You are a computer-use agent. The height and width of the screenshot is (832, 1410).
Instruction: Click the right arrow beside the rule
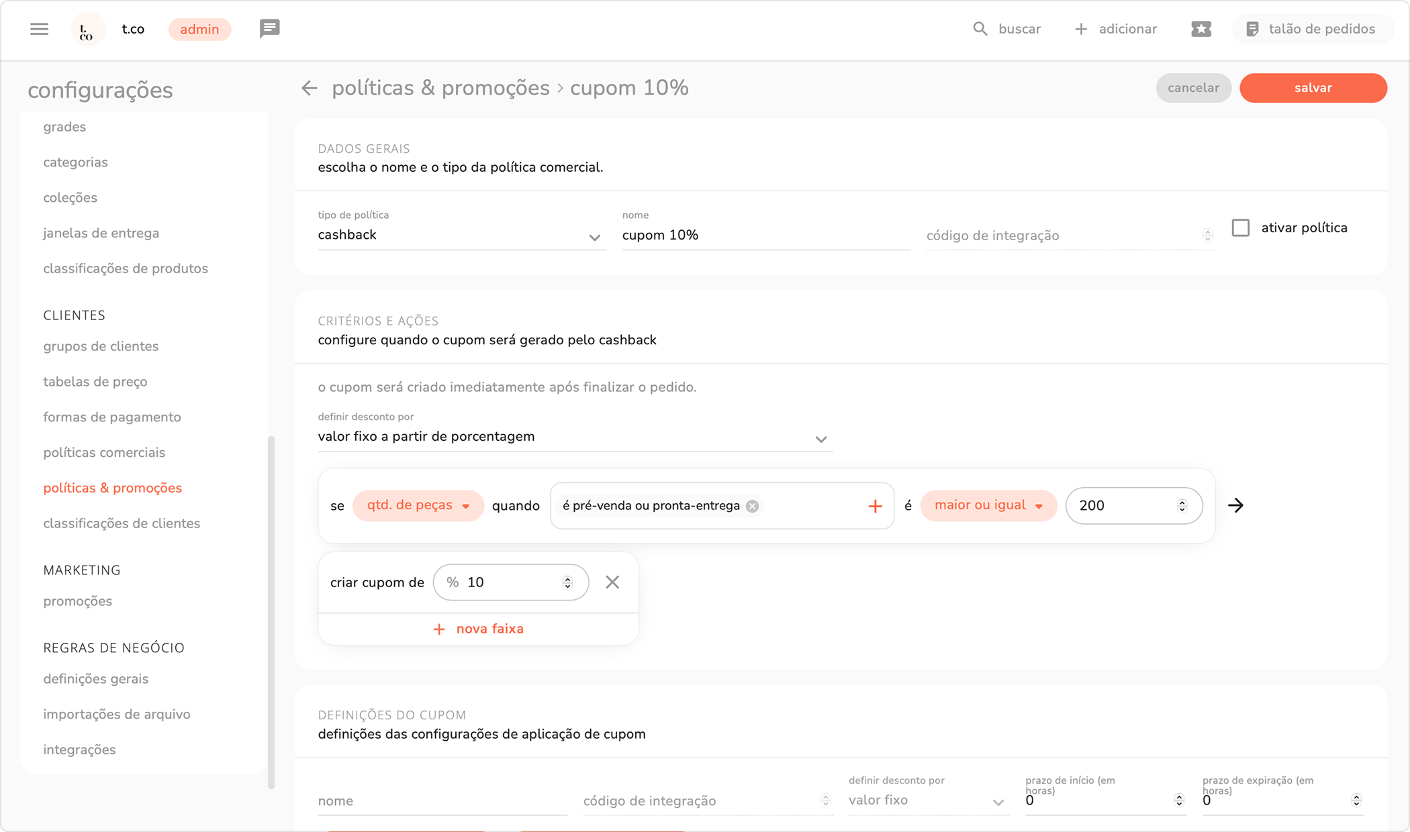coord(1235,505)
